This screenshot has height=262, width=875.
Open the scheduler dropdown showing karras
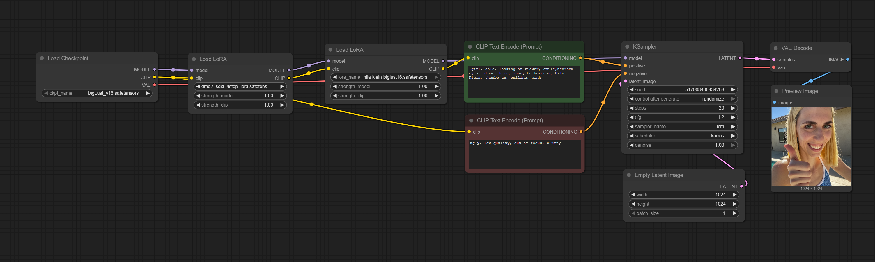682,136
